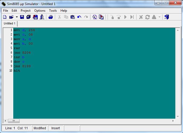Click the 'rar' instruction line
The height and width of the screenshot is (133, 183).
pos(17,48)
